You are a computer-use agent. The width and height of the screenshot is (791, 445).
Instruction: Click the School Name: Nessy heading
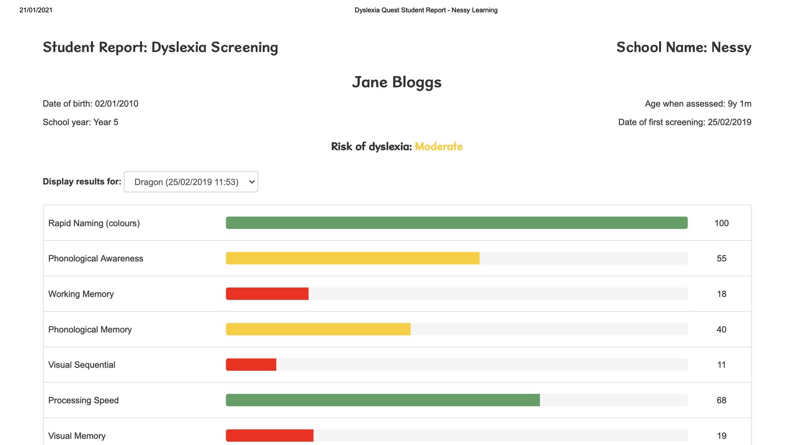684,47
